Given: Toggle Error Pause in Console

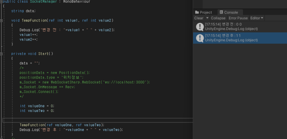Looking at the screenshot, I should pyautogui.click(x=238, y=18).
